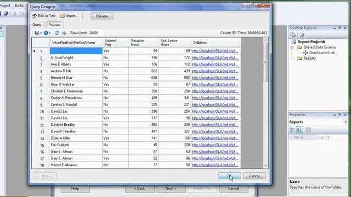The width and height of the screenshot is (351, 197).
Task: Click the Help button in the wizard behind
Action: tap(75, 188)
